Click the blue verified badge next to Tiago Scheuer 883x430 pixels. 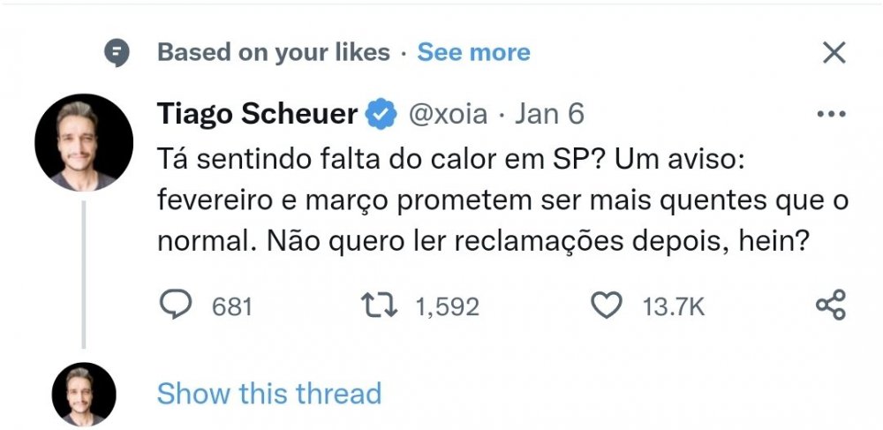point(381,114)
